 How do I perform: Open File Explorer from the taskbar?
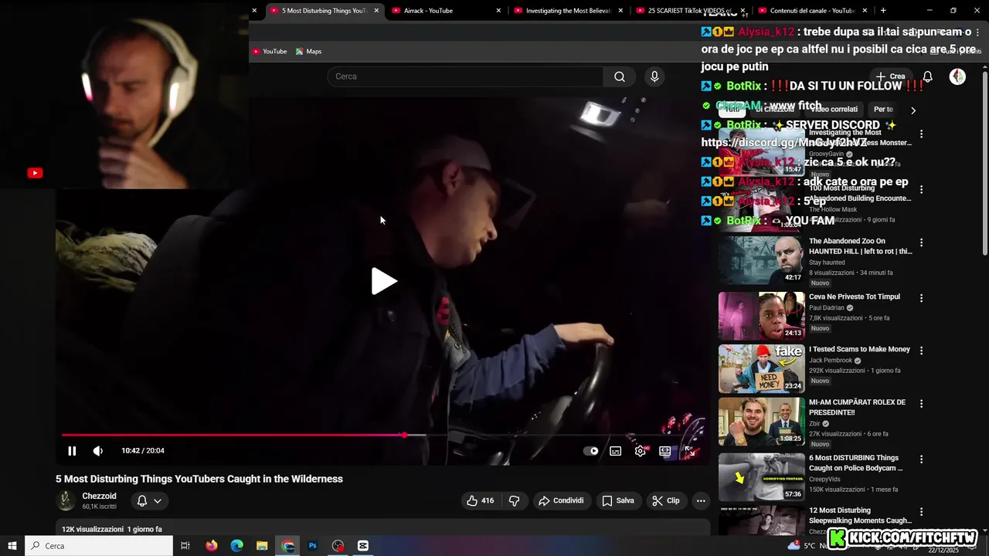(x=262, y=546)
